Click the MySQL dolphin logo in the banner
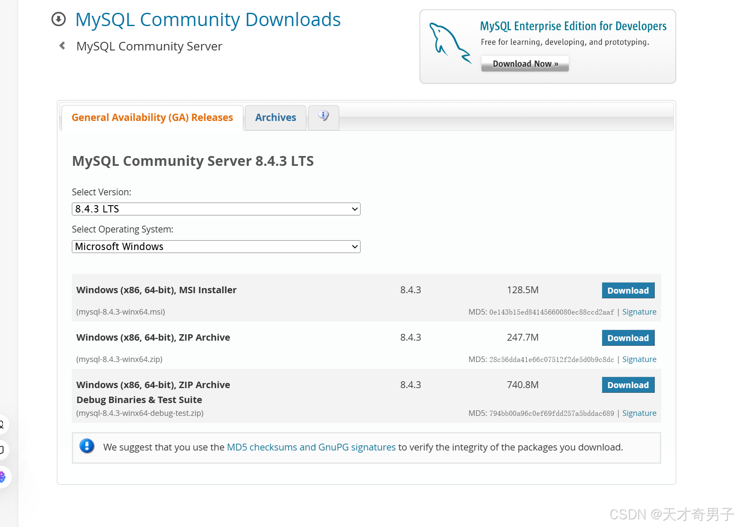This screenshot has height=527, width=736. 450,43
